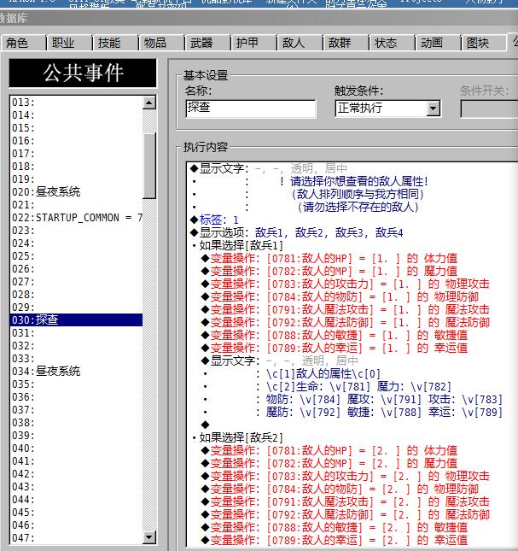Open the 敌群 tab
Image resolution: width=518 pixels, height=551 pixels.
click(346, 44)
